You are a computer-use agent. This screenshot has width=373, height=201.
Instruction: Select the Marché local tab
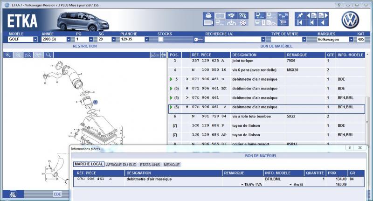point(89,164)
